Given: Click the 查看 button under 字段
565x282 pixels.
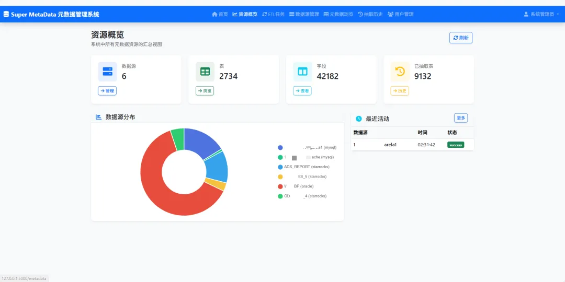Looking at the screenshot, I should [302, 91].
